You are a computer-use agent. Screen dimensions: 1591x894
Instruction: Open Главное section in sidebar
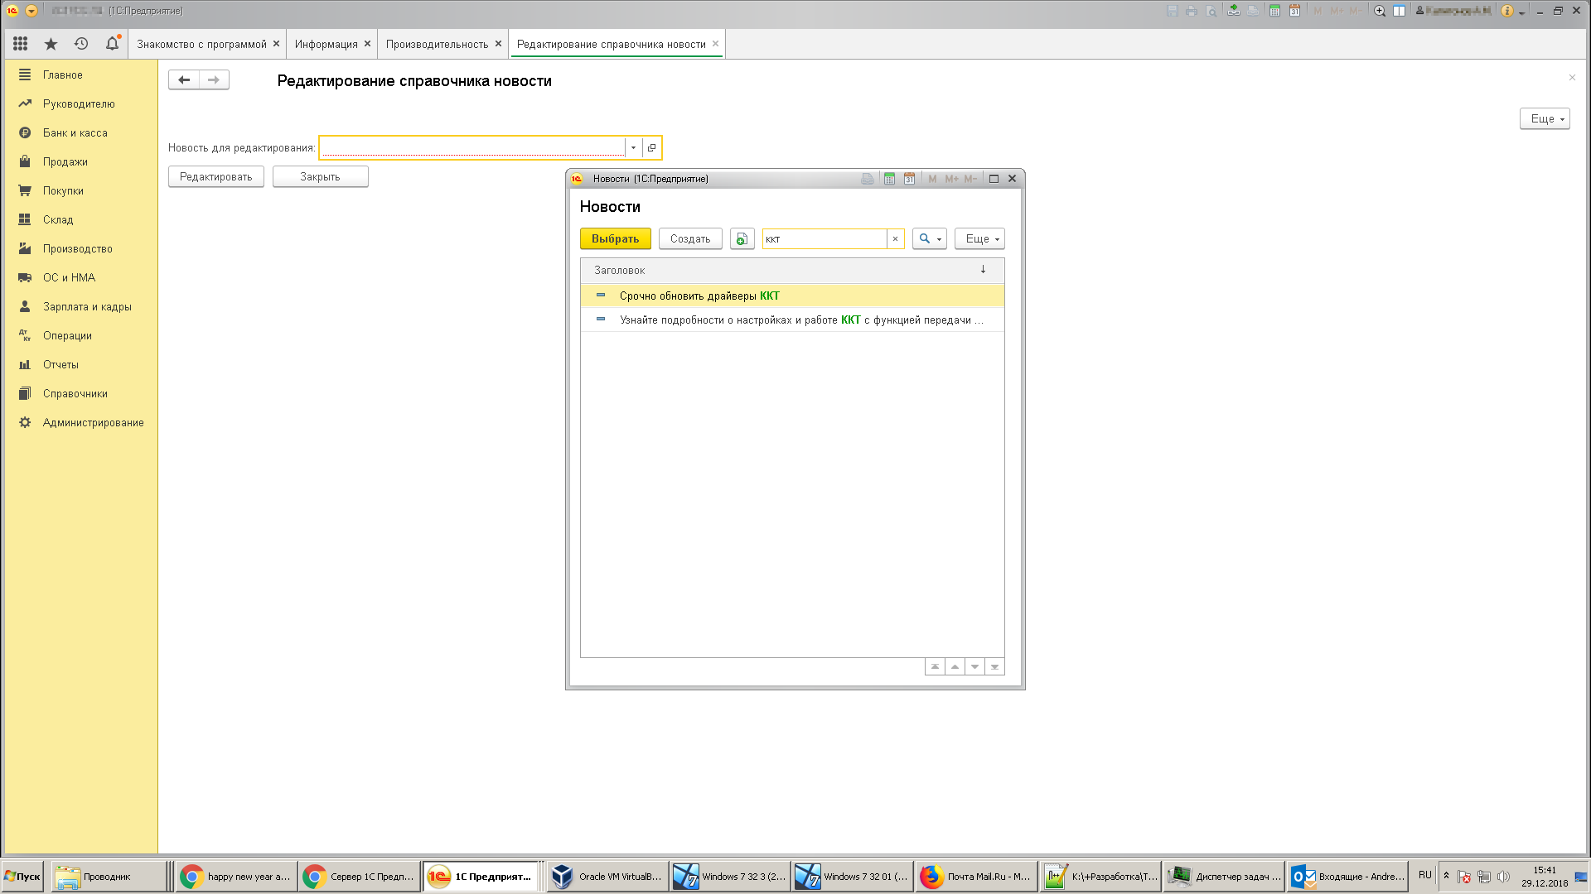pos(62,74)
